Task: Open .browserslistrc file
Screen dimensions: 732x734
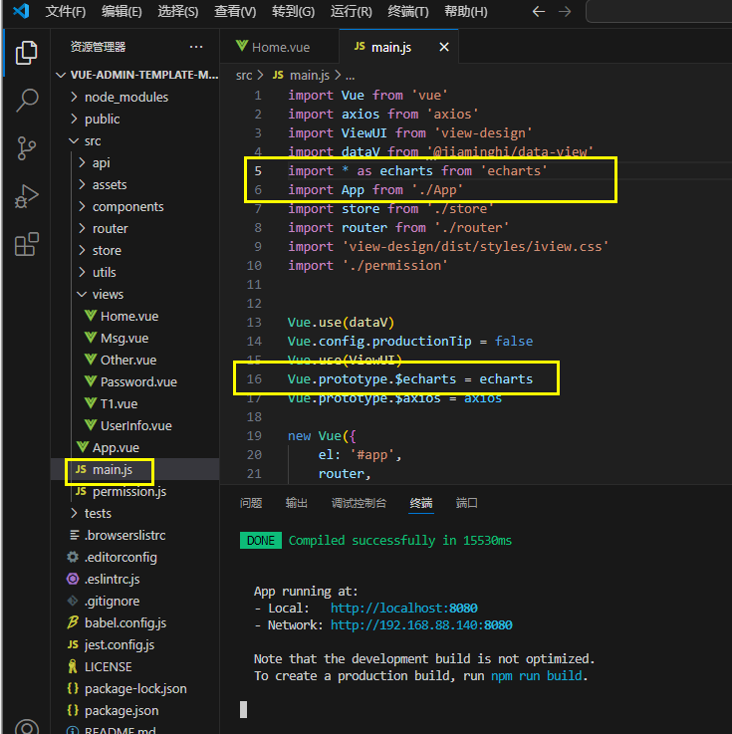Action: pos(135,536)
